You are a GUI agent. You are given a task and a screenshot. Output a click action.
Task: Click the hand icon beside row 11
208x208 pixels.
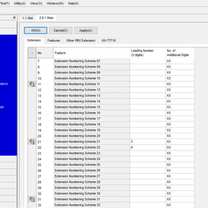[32, 84]
